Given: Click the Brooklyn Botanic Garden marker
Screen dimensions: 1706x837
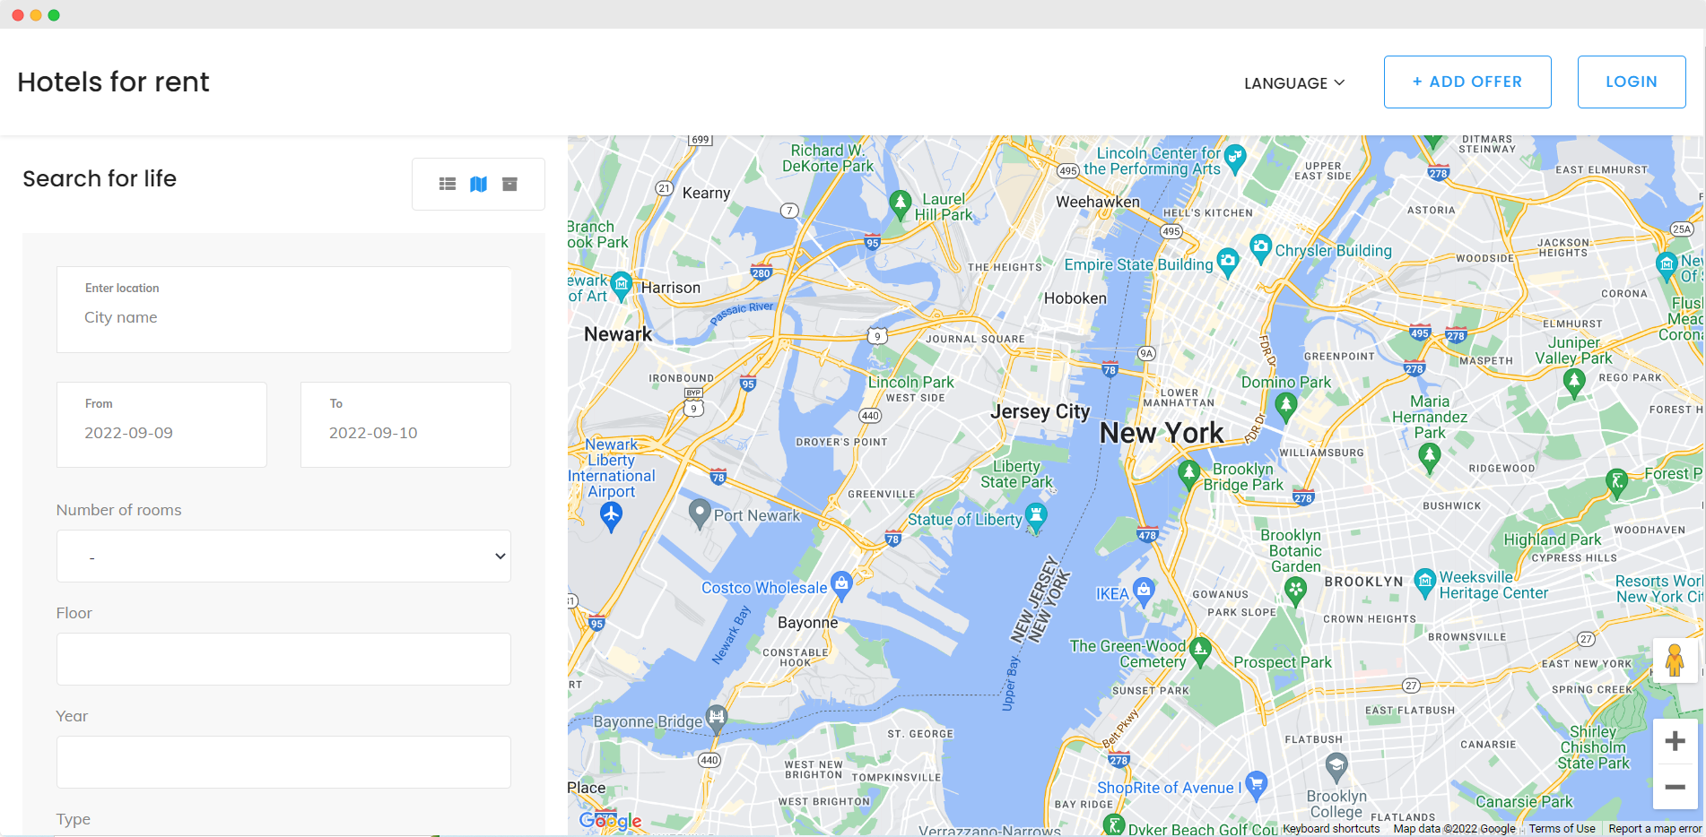Looking at the screenshot, I should [1295, 591].
